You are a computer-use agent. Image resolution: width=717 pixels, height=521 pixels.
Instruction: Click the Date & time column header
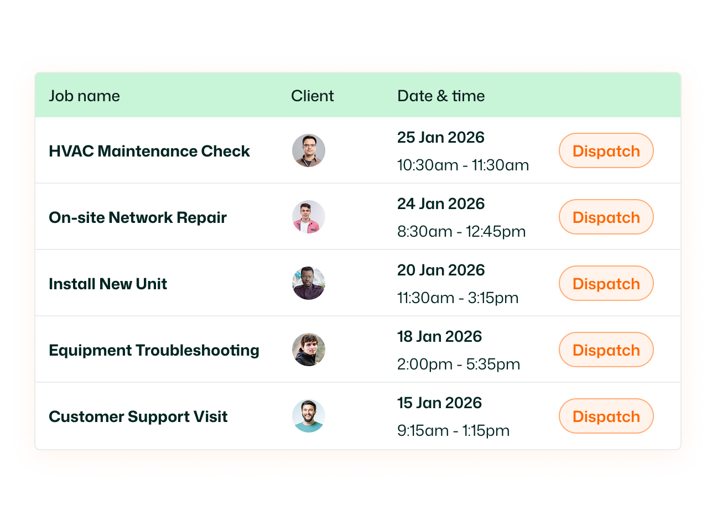[x=441, y=96]
